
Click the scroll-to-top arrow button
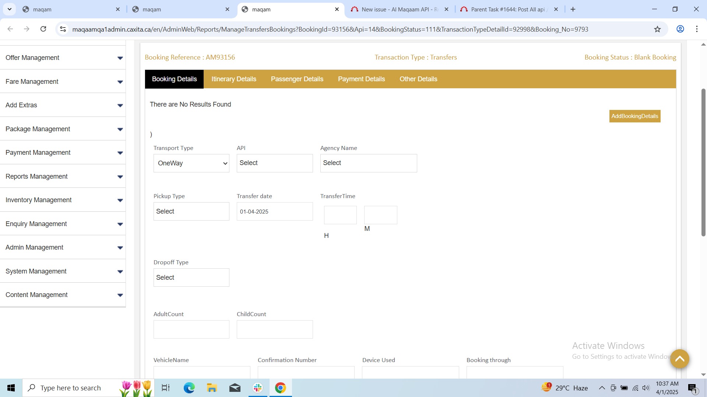(679, 359)
